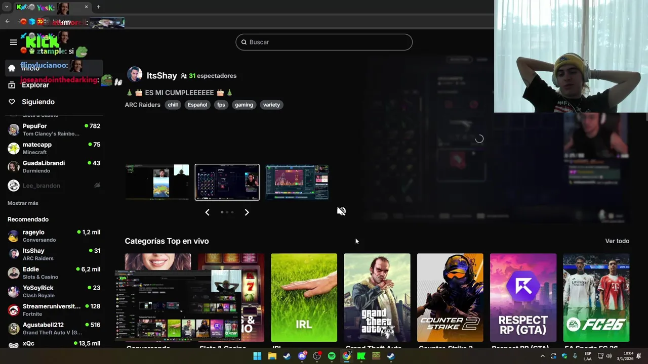Select the highlighted middle carousel thumbnail

(227, 182)
